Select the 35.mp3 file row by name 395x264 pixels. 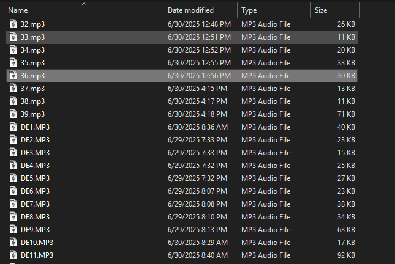(32, 63)
